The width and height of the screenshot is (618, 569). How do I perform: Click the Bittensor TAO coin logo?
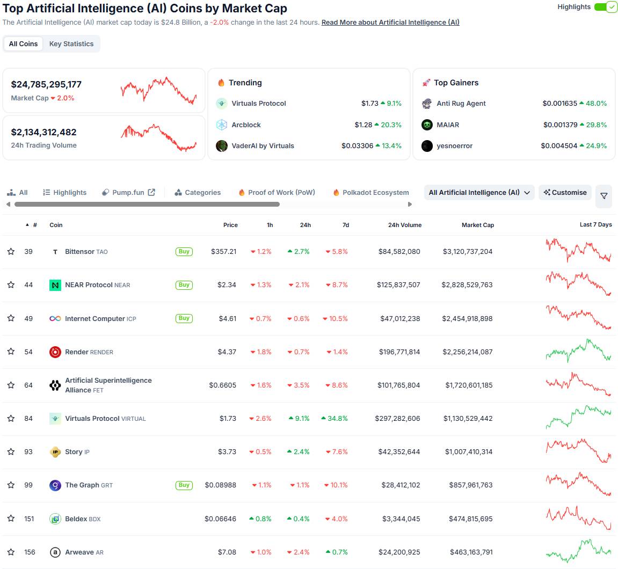55,251
